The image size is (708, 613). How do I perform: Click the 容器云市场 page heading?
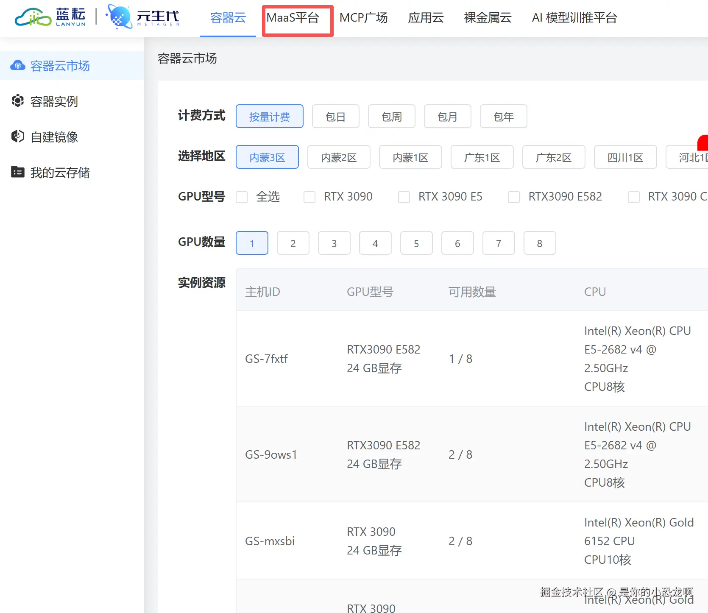187,58
